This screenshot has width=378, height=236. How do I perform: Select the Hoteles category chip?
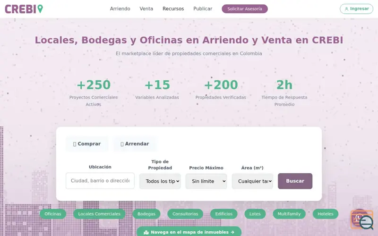pos(326,214)
